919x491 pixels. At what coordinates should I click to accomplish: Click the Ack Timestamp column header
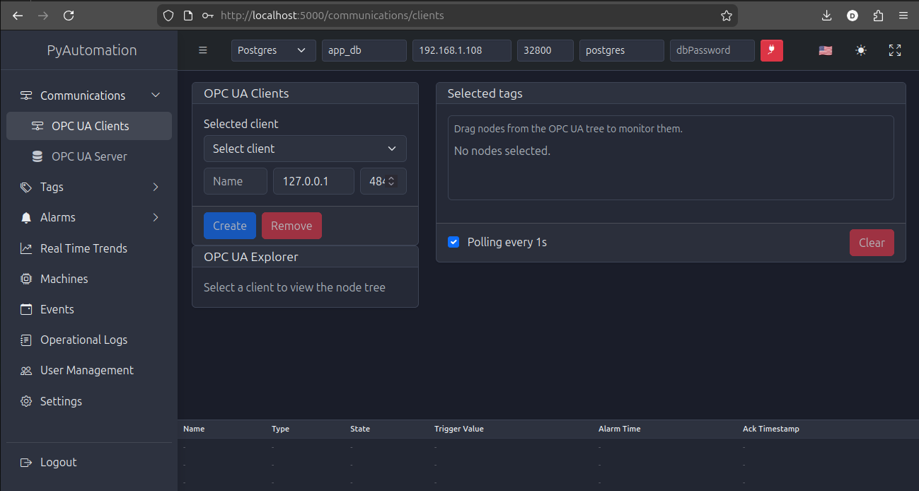771,429
